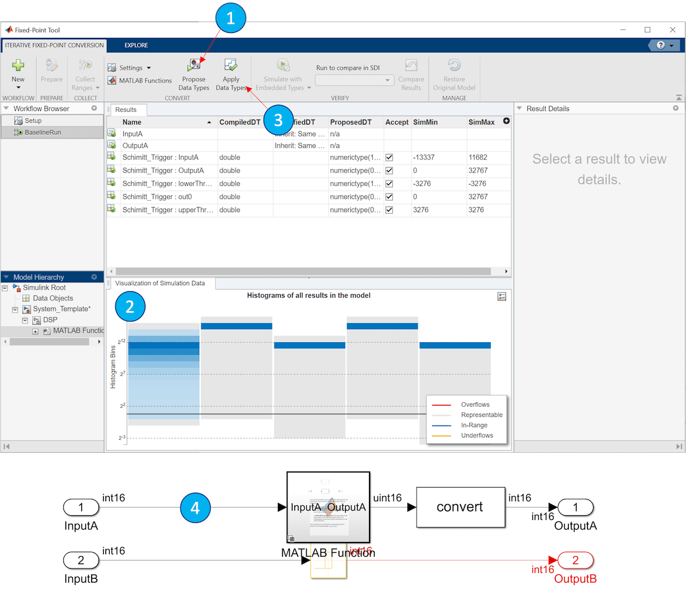
Task: Open the Run to compare in SDI combo box
Action: (x=354, y=80)
